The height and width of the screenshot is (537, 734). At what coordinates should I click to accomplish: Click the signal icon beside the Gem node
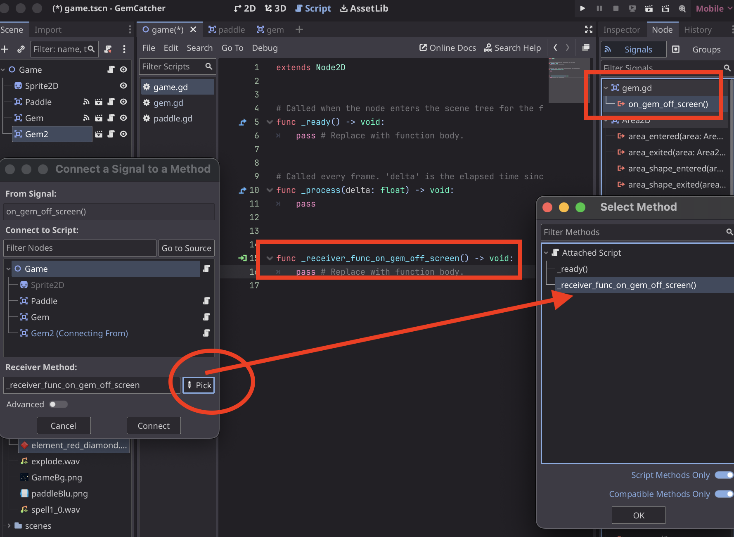86,118
